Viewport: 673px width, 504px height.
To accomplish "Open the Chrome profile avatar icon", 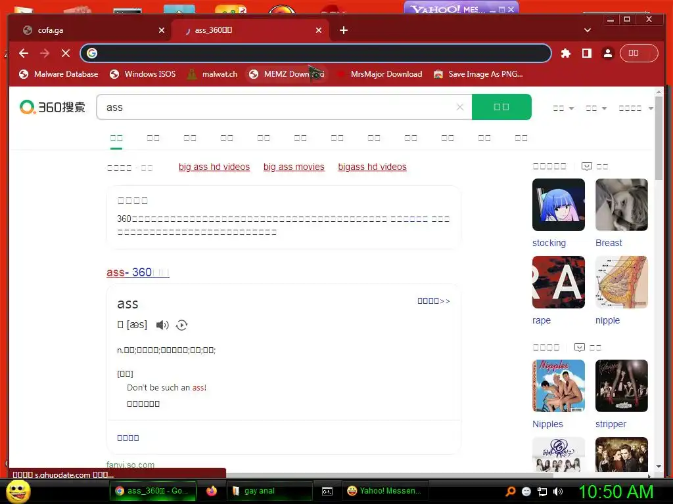I will (608, 53).
